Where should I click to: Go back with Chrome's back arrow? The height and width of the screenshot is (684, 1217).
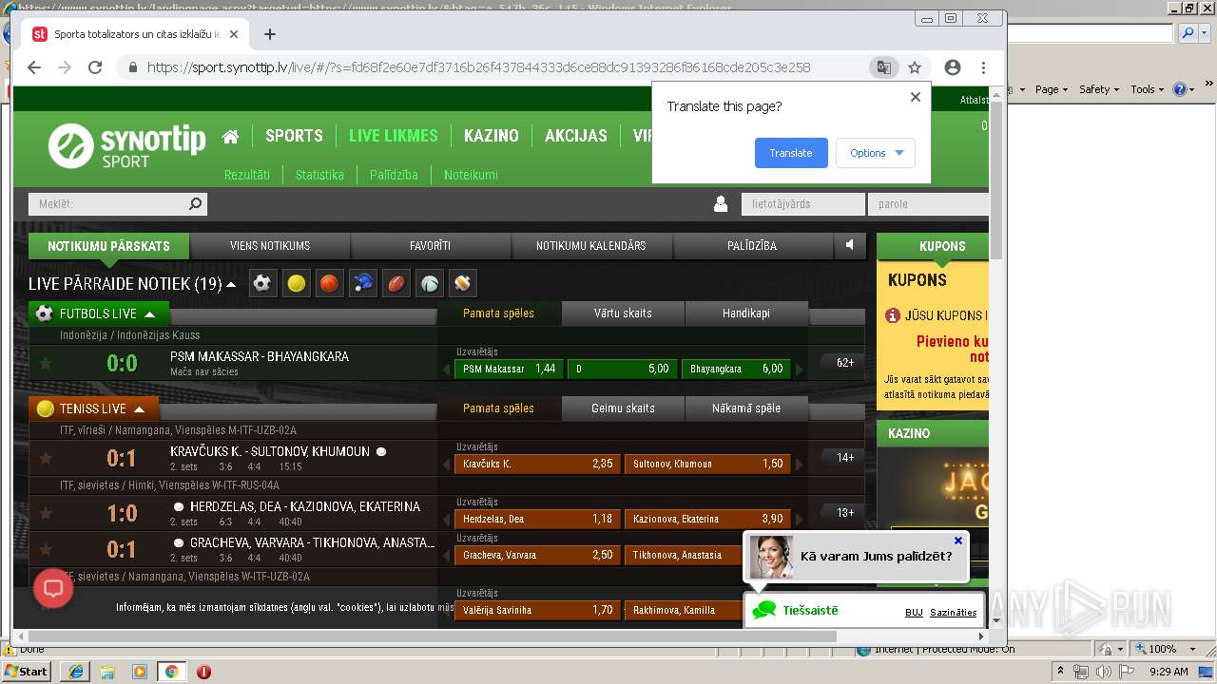tap(34, 67)
